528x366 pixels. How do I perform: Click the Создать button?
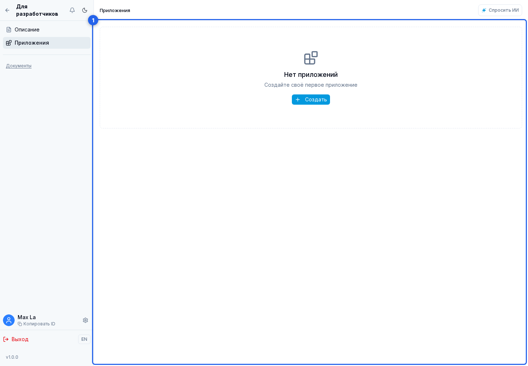[x=311, y=100]
